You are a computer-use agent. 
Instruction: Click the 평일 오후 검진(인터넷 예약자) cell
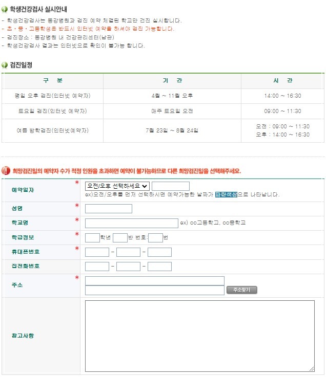52,96
